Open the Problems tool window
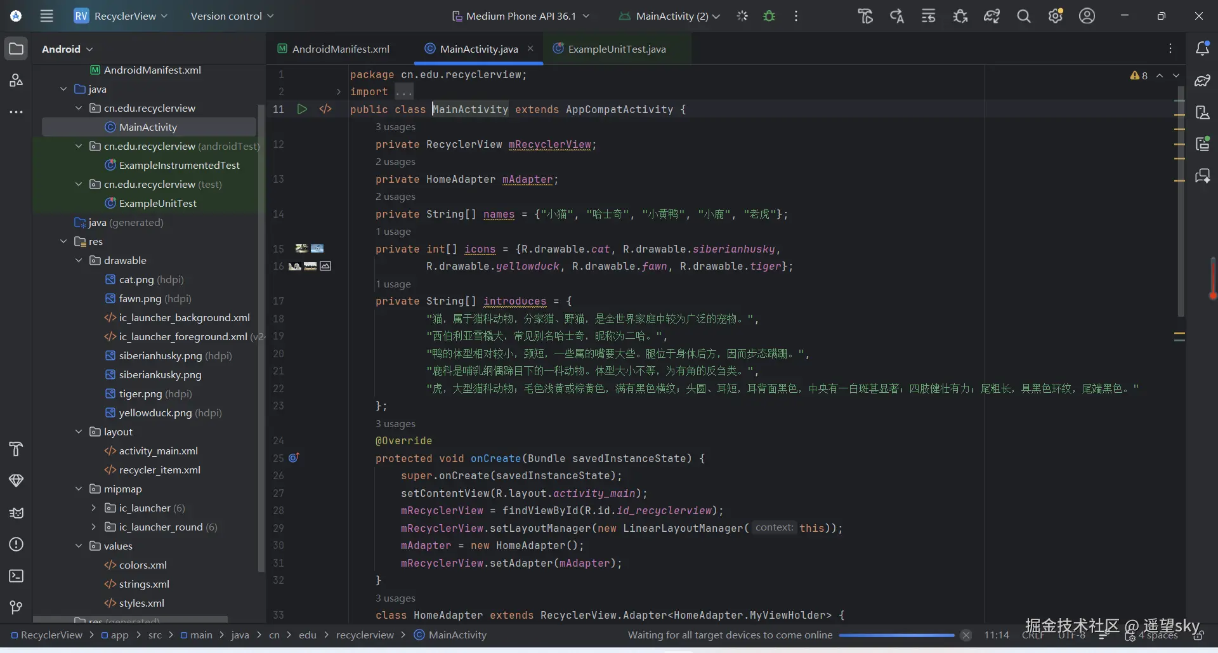 pos(16,544)
